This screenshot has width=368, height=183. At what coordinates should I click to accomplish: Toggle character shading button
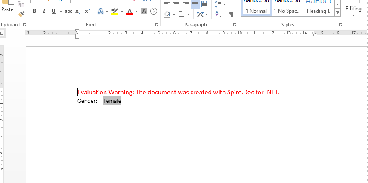pos(144,11)
